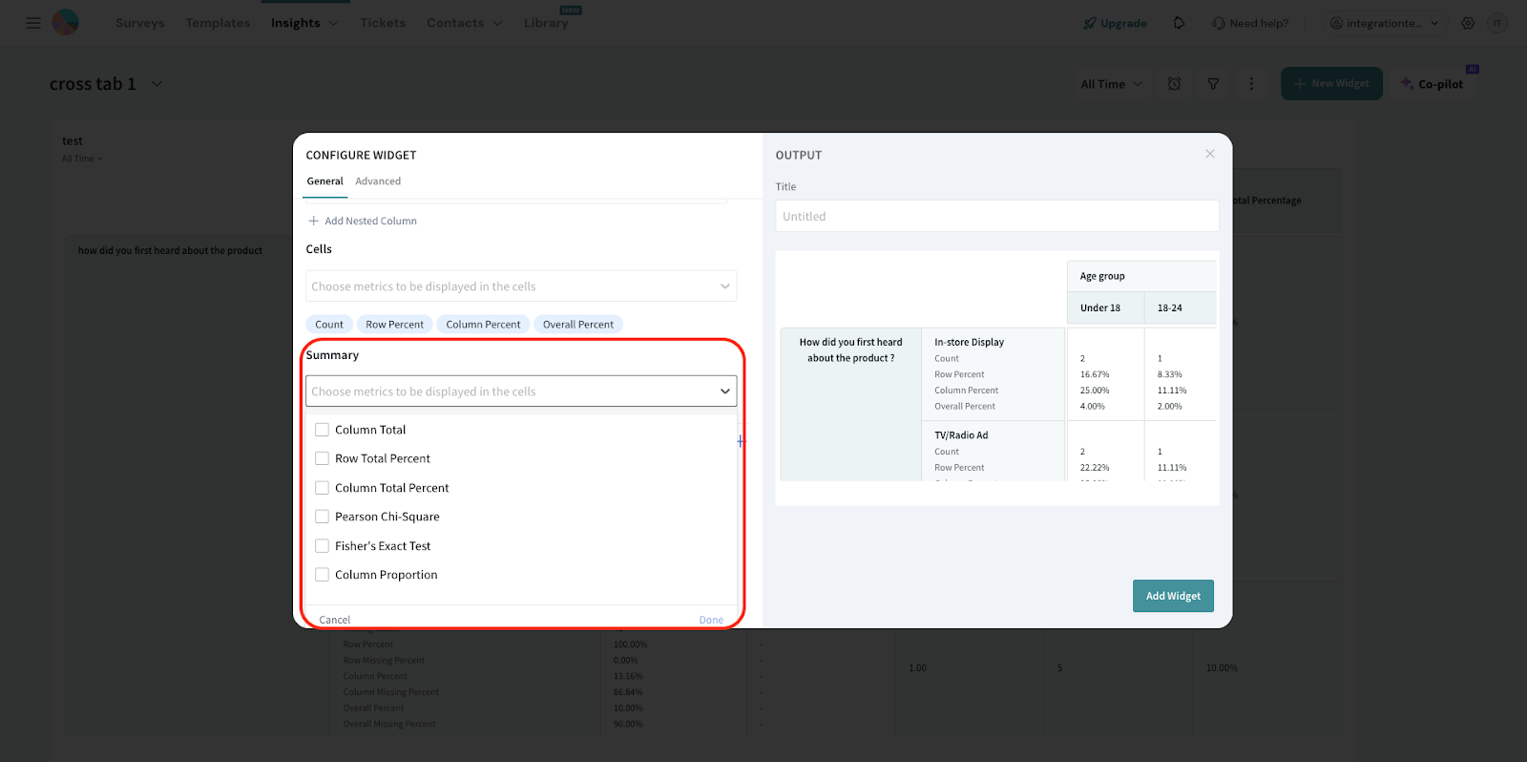Open the three-dot more options menu
The width and height of the screenshot is (1527, 762).
click(1251, 84)
